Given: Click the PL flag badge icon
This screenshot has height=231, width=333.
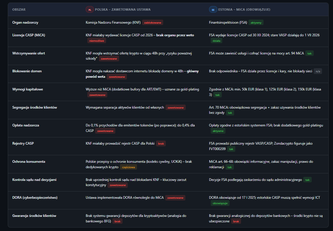Looking at the screenshot, I should click(90, 10).
